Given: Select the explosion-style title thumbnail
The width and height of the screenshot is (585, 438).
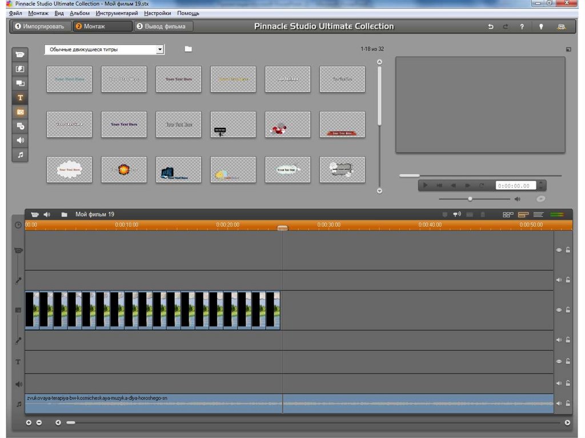Looking at the screenshot, I should pos(123,170).
